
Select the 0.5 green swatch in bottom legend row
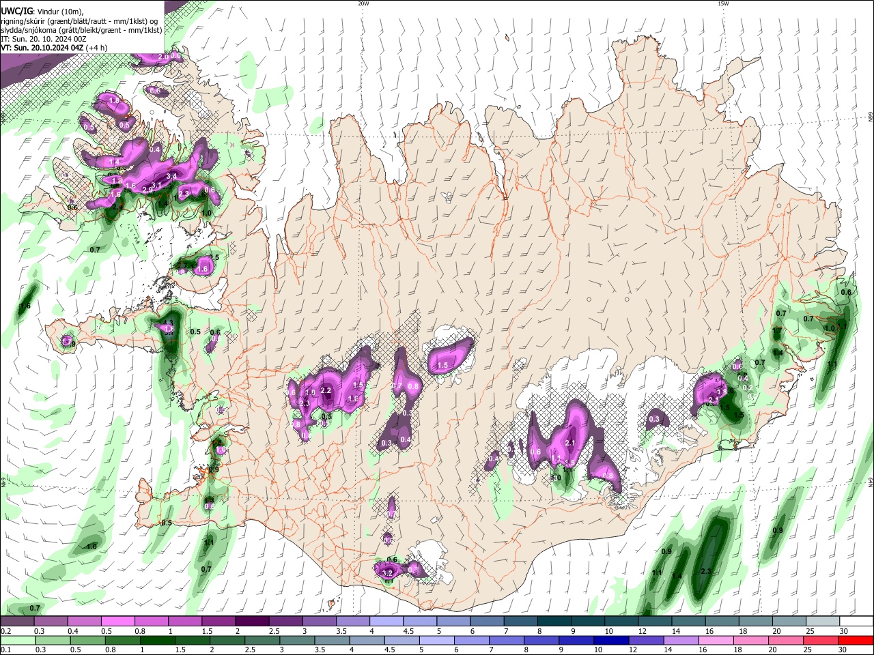coord(87,641)
